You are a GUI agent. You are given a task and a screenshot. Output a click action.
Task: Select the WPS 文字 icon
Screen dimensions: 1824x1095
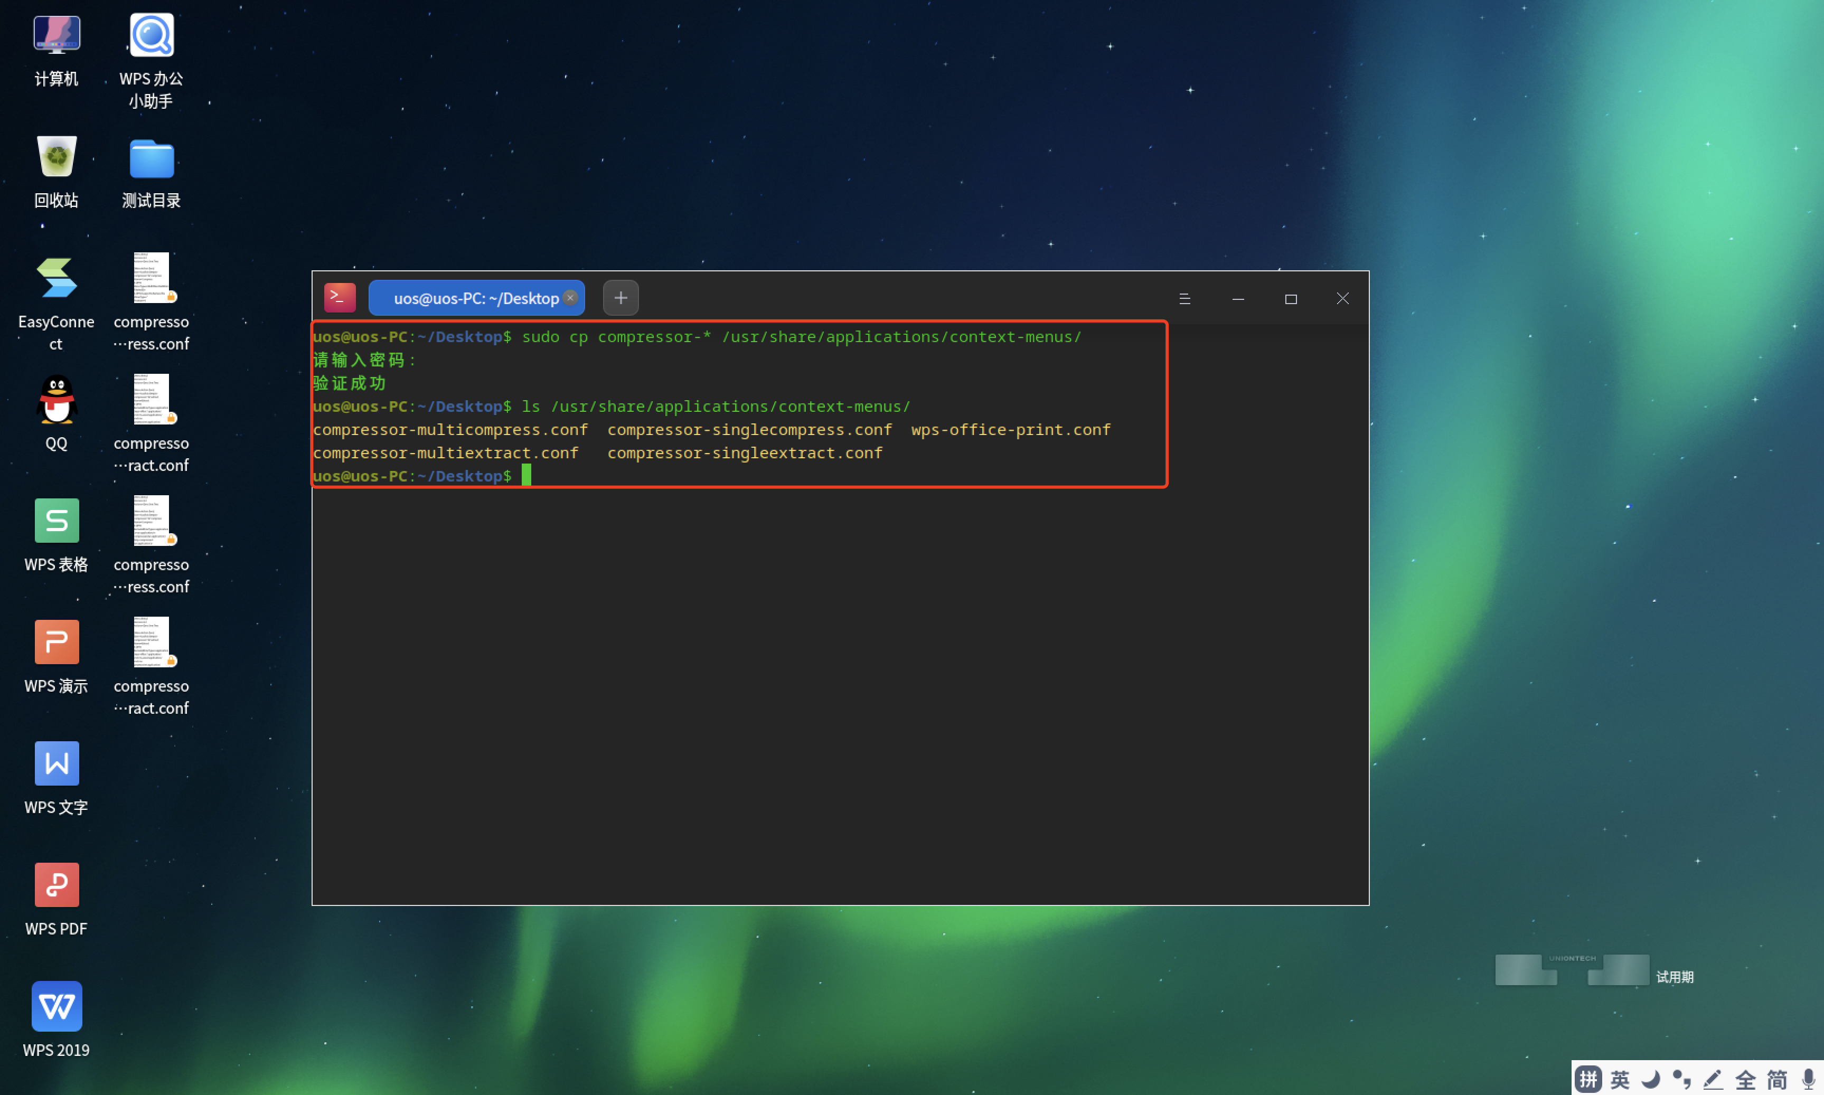tap(56, 763)
